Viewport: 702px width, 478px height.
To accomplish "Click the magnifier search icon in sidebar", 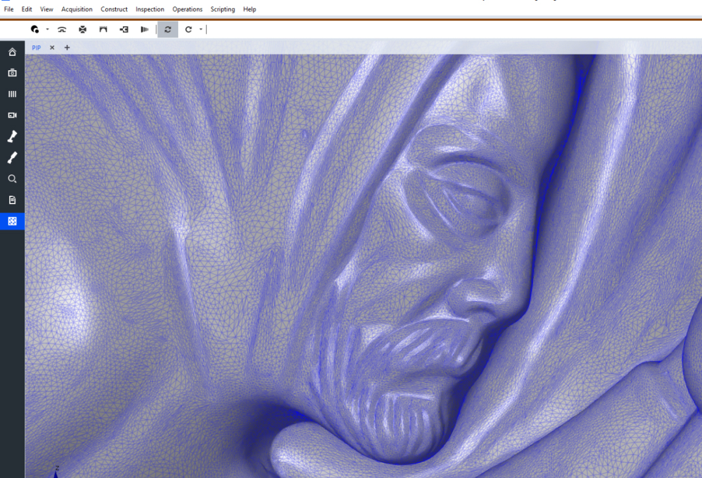I will click(12, 179).
